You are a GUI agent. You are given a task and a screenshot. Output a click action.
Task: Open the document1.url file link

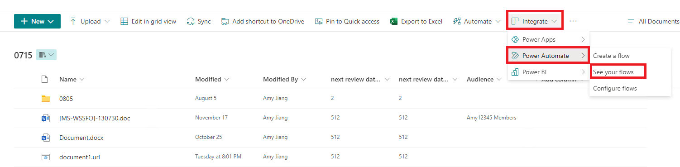click(x=80, y=157)
